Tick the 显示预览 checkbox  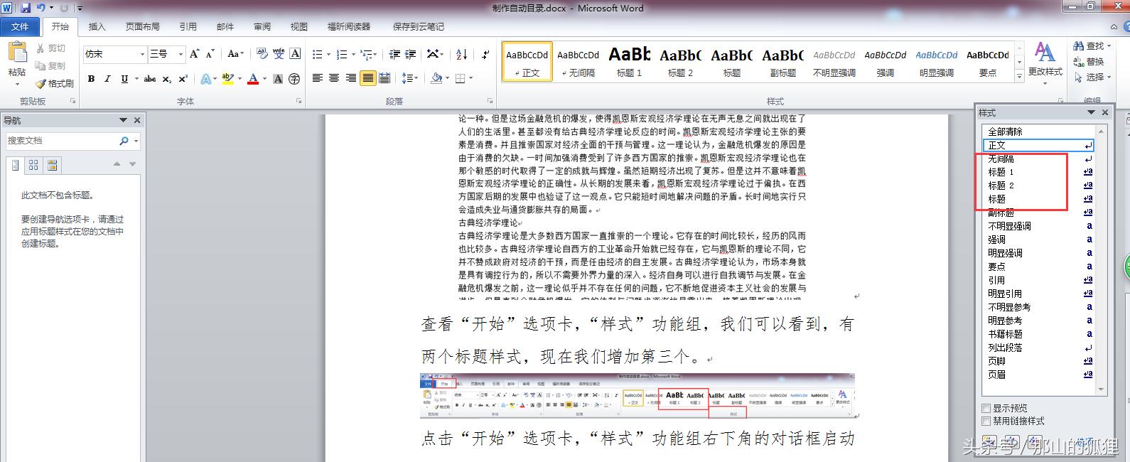coord(986,408)
